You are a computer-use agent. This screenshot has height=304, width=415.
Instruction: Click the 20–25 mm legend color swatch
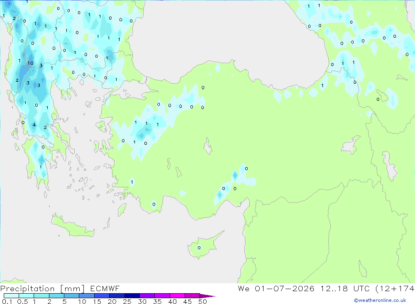pyautogui.click(x=117, y=296)
